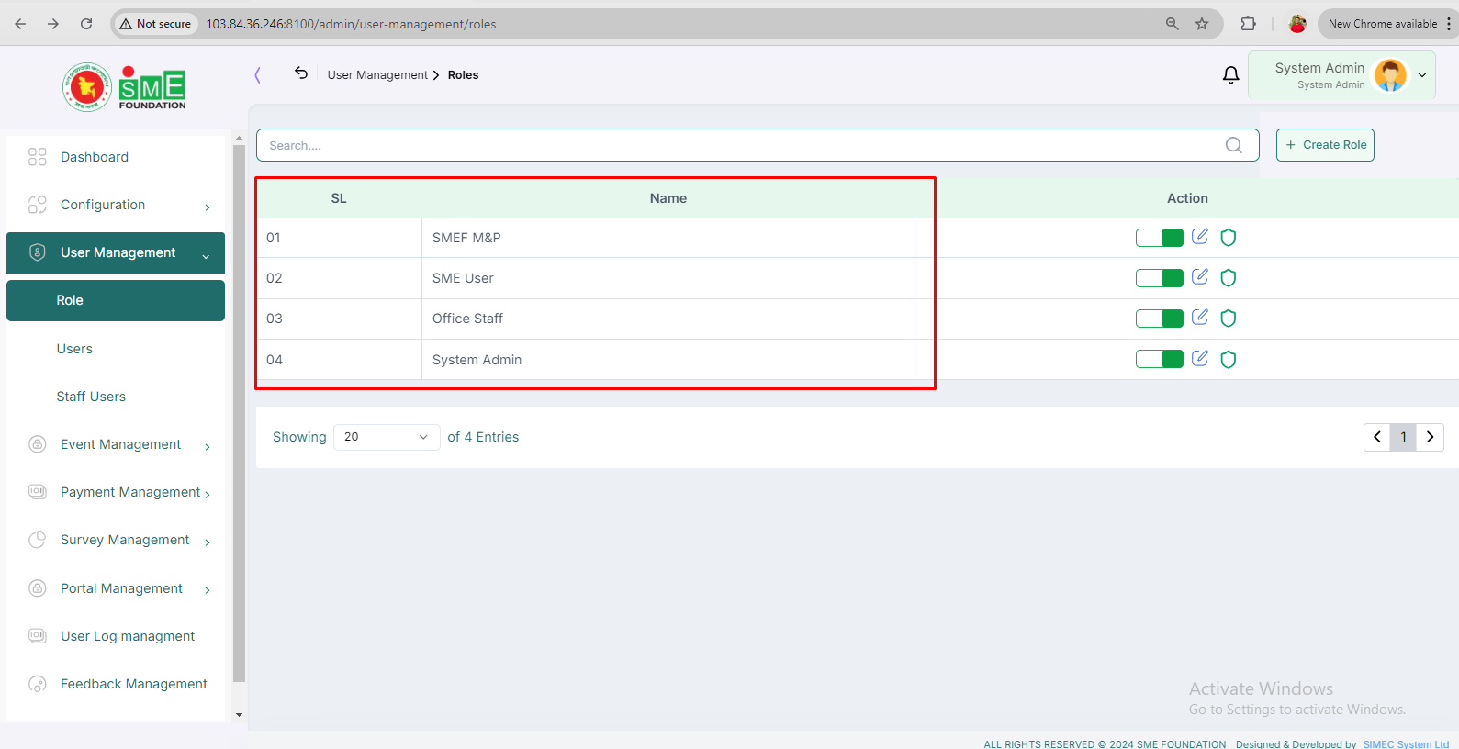Click the browser address bar URL
This screenshot has width=1459, height=749.
click(351, 24)
